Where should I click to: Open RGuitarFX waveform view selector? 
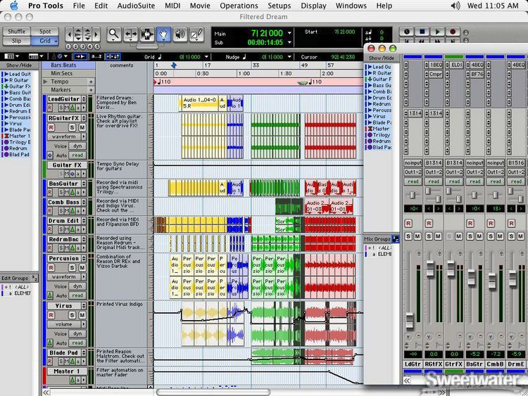(67, 136)
